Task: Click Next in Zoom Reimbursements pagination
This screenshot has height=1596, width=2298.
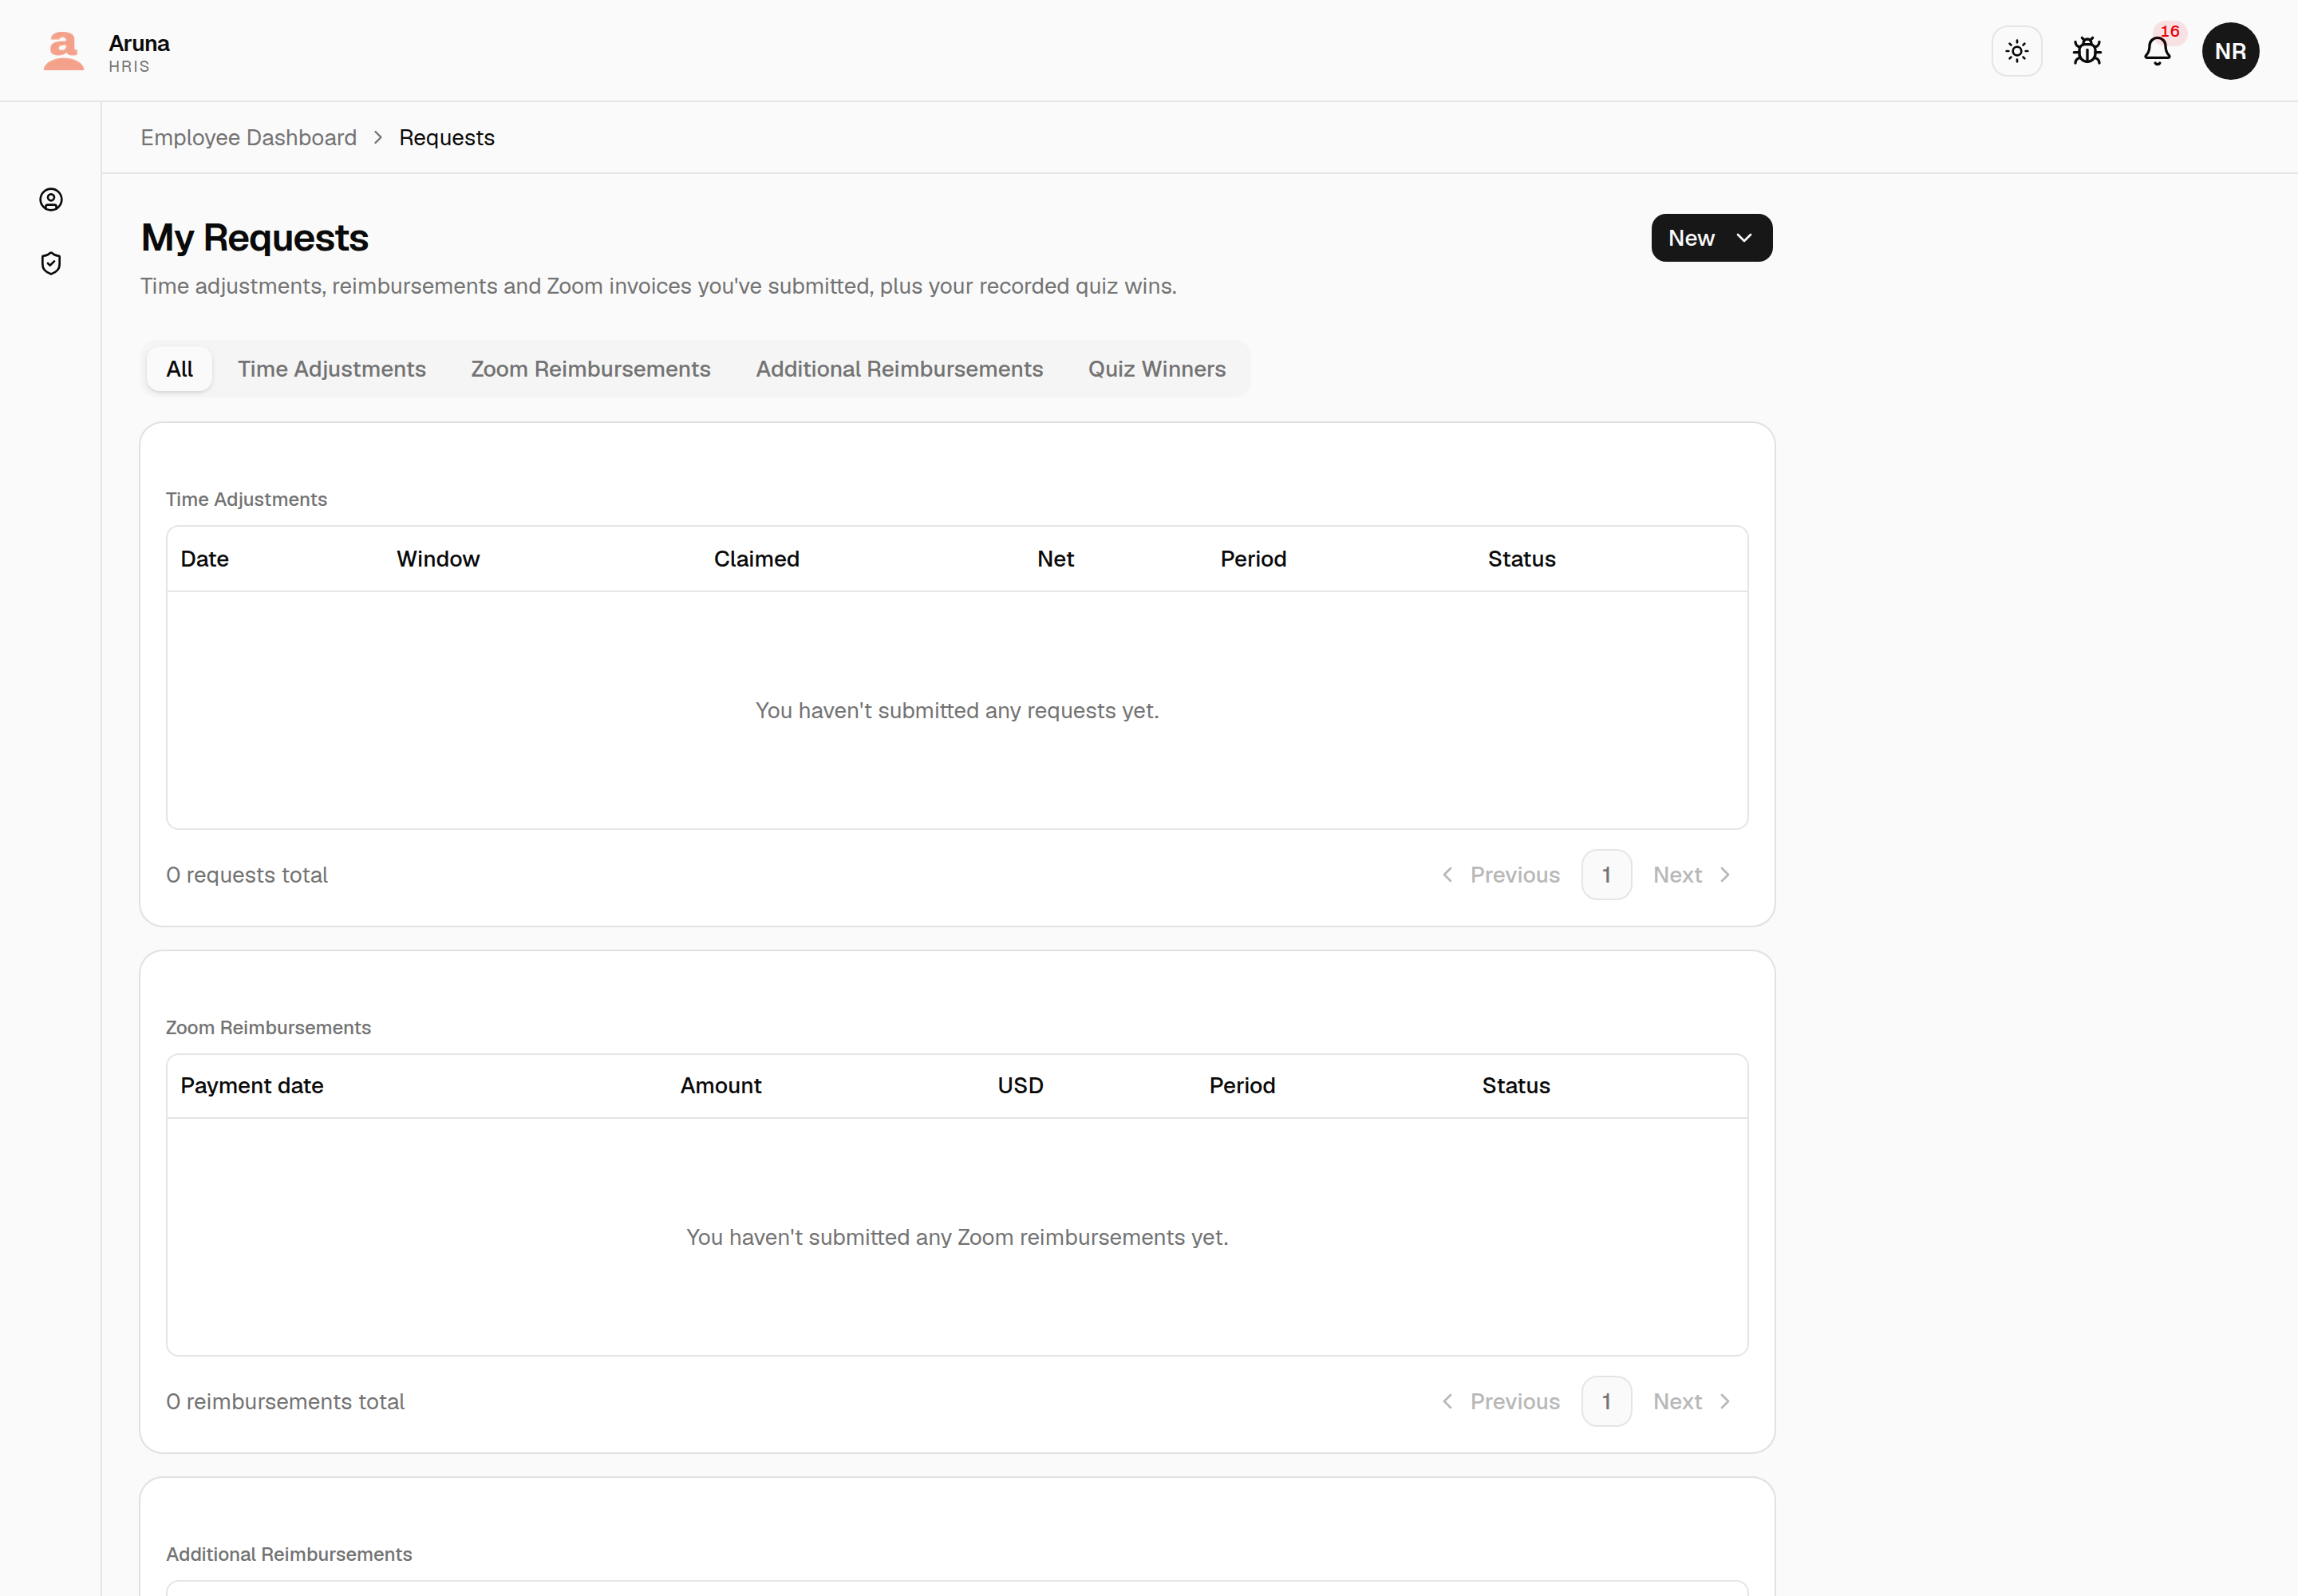Action: point(1692,1401)
